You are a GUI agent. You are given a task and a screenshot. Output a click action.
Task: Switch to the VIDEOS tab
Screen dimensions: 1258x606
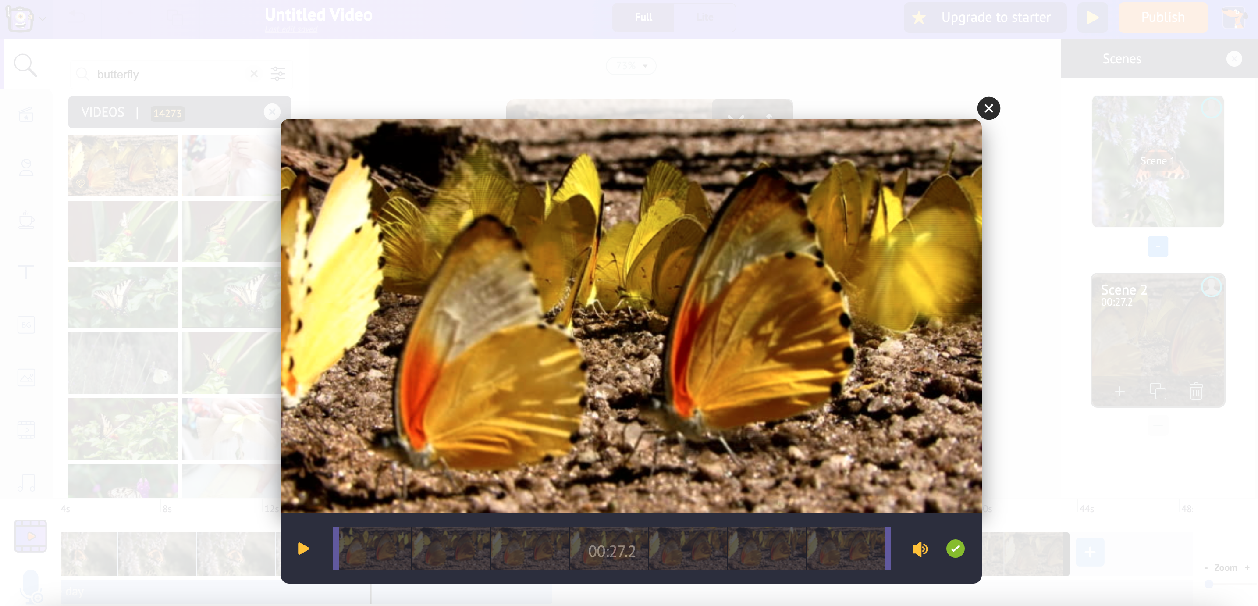(x=103, y=112)
